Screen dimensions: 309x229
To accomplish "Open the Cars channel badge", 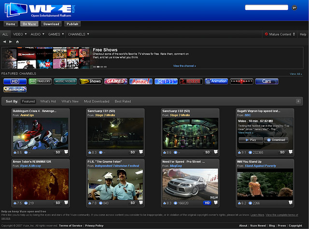I will [x=267, y=81].
